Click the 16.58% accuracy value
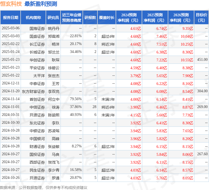The image size is (209, 190). tap(76, 170)
